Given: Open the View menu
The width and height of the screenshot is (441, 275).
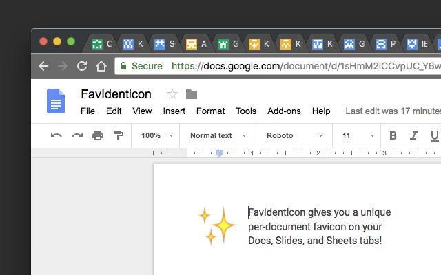Looking at the screenshot, I should (142, 111).
